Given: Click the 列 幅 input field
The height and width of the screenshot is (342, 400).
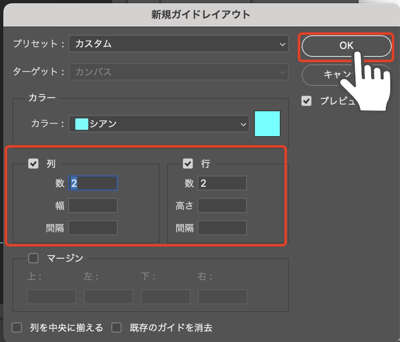Looking at the screenshot, I should click(x=93, y=205).
